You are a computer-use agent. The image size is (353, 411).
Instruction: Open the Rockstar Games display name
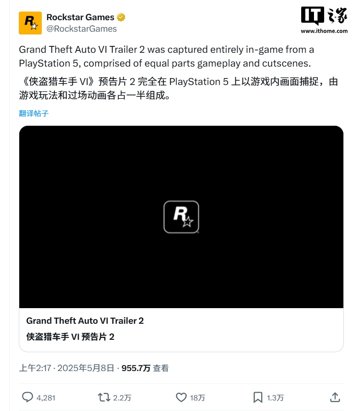pos(80,17)
